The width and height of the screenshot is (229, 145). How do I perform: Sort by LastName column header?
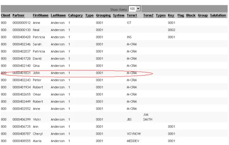(x=58, y=15)
